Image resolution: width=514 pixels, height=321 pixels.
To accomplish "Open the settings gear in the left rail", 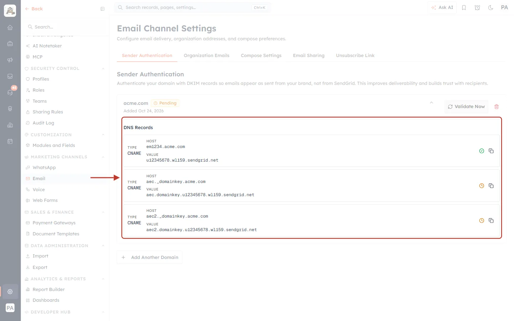I will (x=10, y=292).
